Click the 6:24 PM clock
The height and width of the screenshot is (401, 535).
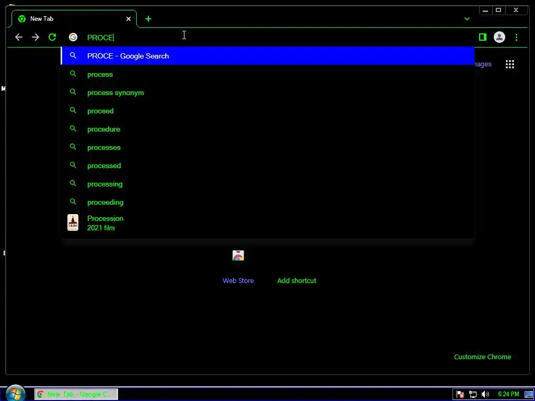[508, 394]
